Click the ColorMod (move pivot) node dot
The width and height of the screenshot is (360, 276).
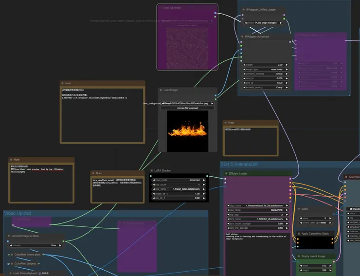pos(12,255)
